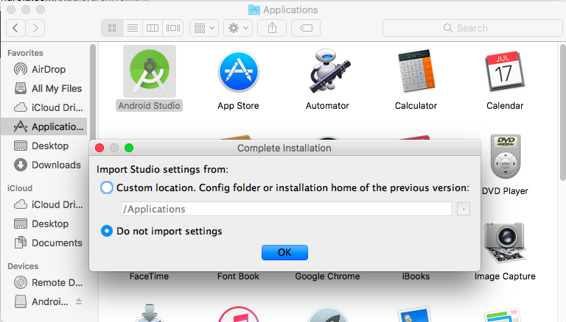The width and height of the screenshot is (566, 322).
Task: Open All My Files in sidebar
Action: pos(44,88)
